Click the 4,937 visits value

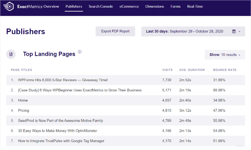(x=167, y=100)
